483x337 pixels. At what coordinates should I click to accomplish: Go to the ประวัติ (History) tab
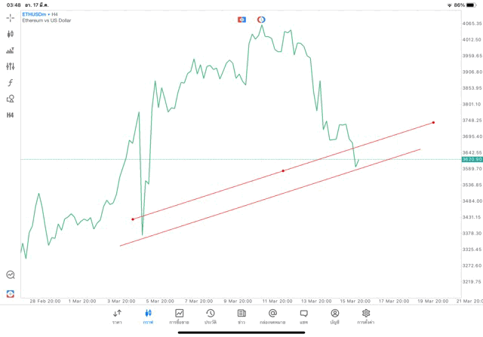click(x=210, y=317)
